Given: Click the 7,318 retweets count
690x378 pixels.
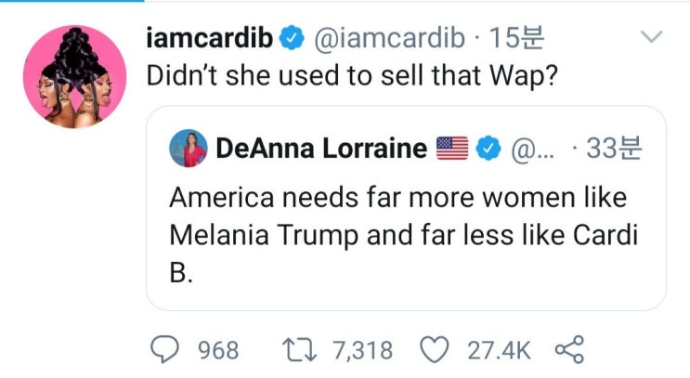Looking at the screenshot, I should [362, 351].
